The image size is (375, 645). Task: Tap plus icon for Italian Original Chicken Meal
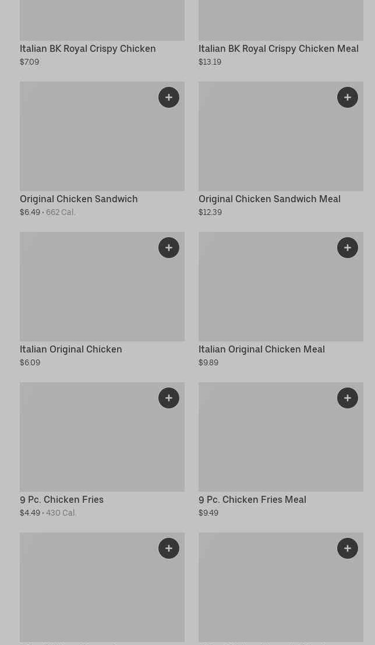tap(348, 248)
